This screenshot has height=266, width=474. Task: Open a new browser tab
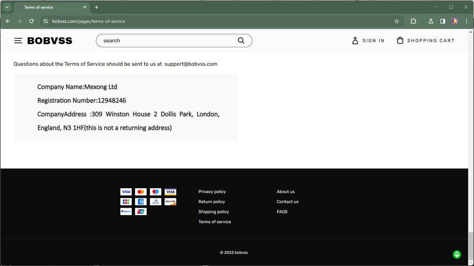click(x=96, y=7)
